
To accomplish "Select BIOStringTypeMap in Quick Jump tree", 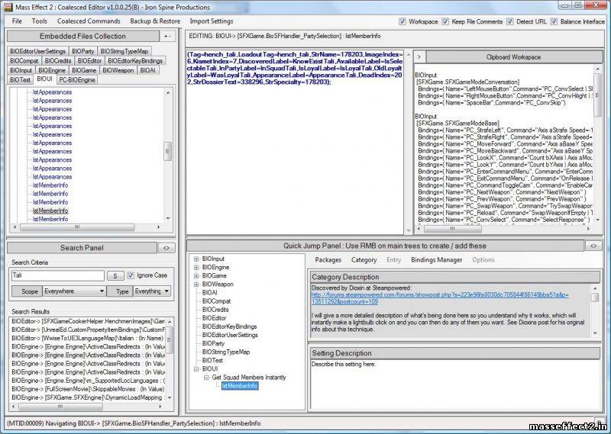I will tap(226, 352).
